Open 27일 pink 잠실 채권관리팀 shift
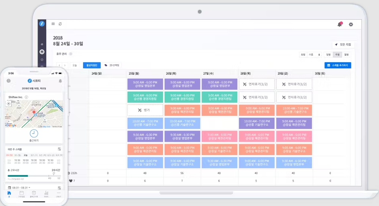Viewport: 379px width, 206px height. pyautogui.click(x=219, y=136)
